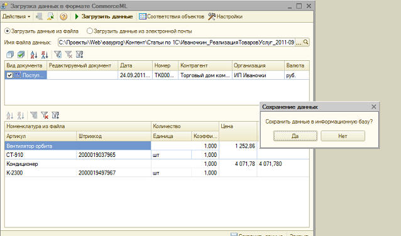The height and width of the screenshot is (236, 401).
Task: Click Номенклатура из файла column header
Action: click(x=78, y=126)
